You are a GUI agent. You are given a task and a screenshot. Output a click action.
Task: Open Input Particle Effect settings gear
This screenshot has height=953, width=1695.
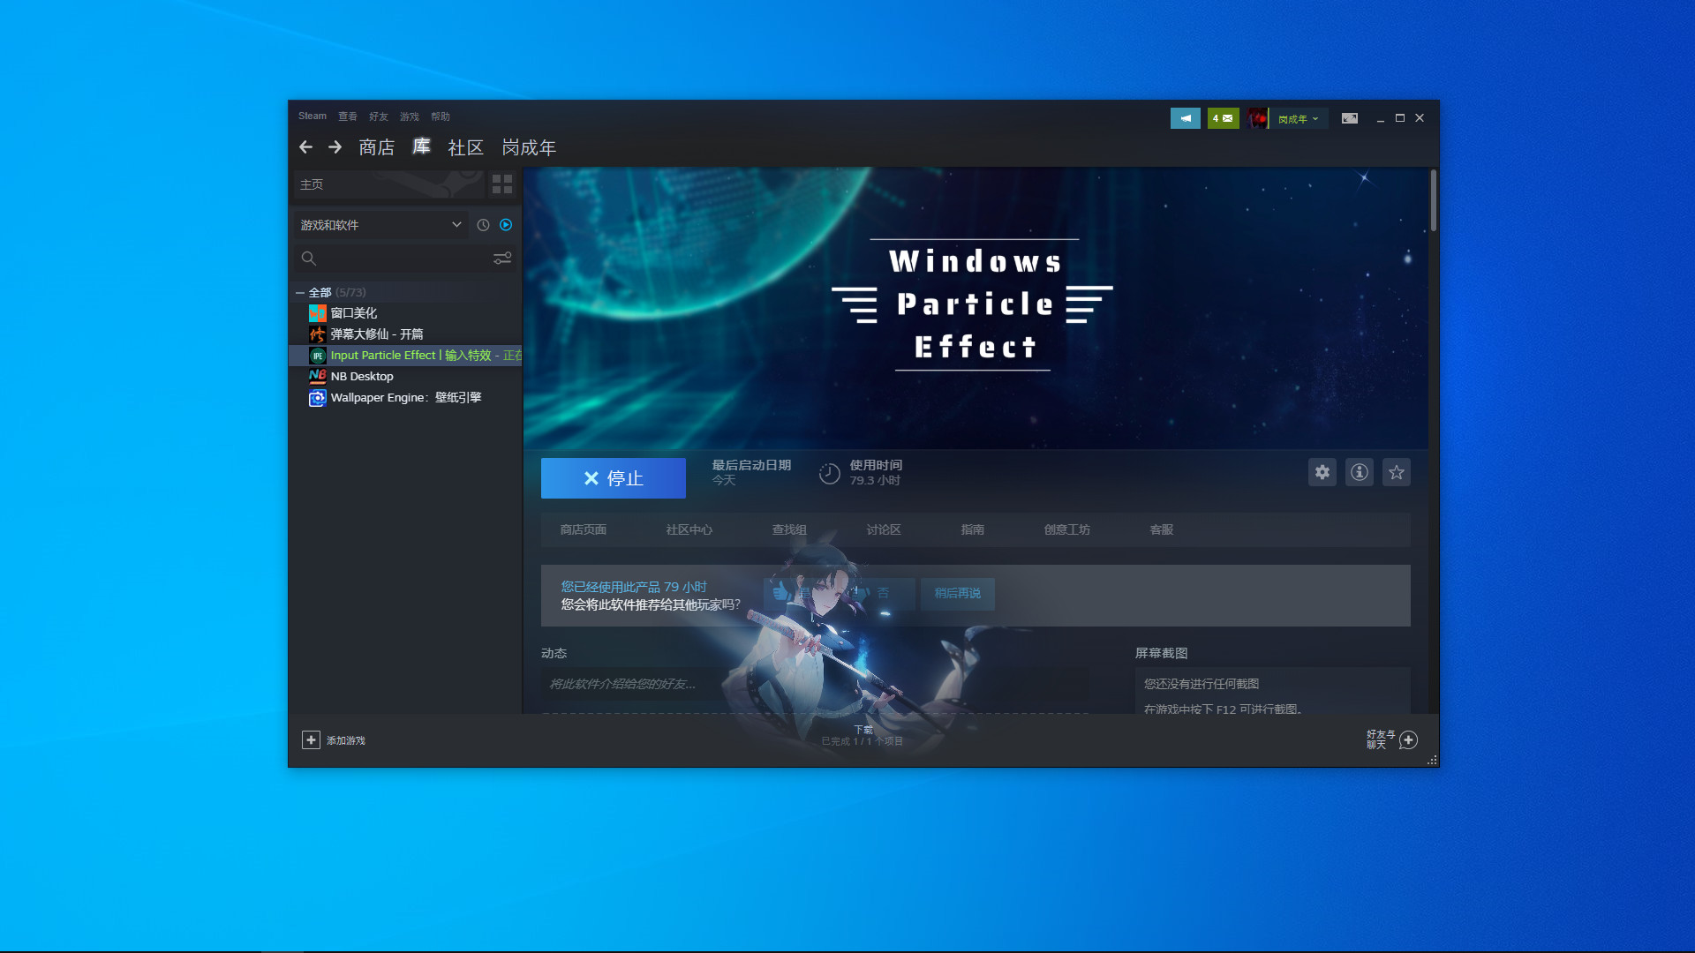1322,472
